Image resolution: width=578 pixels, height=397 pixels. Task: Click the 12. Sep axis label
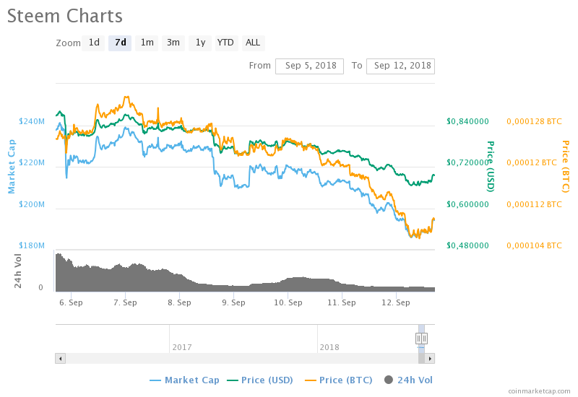(396, 302)
